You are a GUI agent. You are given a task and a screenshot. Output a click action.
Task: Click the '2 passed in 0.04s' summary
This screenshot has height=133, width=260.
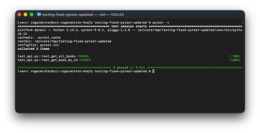click(x=129, y=67)
